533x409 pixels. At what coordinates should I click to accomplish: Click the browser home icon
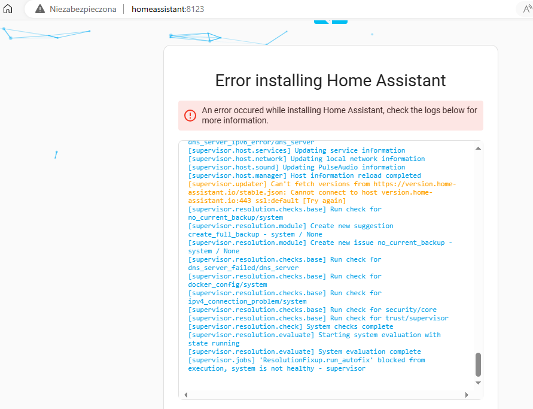pyautogui.click(x=8, y=9)
